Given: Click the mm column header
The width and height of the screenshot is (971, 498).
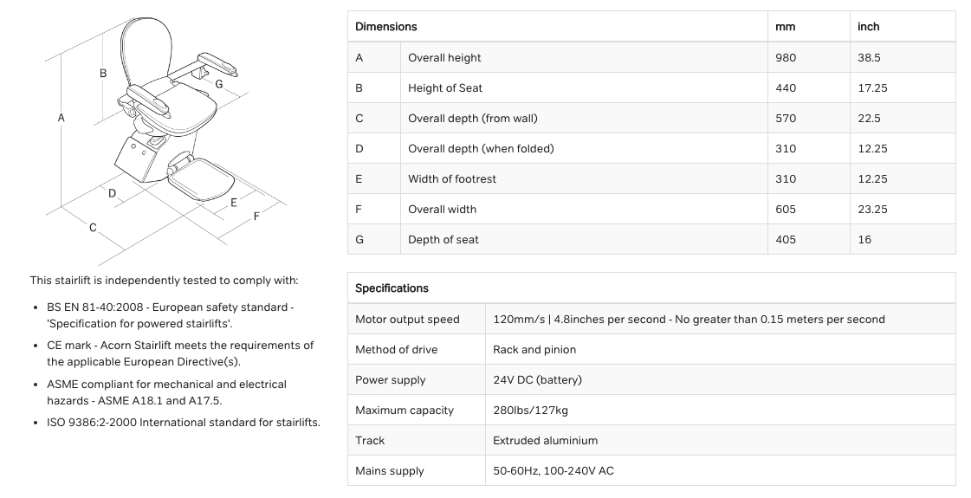Looking at the screenshot, I should pyautogui.click(x=785, y=27).
